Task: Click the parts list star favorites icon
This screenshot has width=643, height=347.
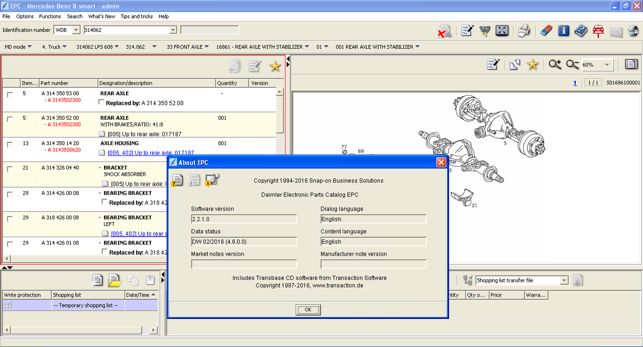Action: (x=275, y=66)
